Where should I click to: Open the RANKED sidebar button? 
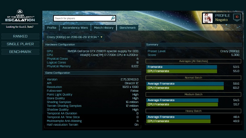tap(20, 36)
